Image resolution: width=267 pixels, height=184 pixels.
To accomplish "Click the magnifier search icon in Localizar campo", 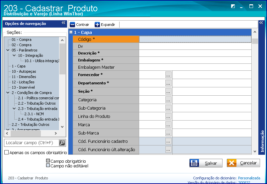I will tap(62, 143).
